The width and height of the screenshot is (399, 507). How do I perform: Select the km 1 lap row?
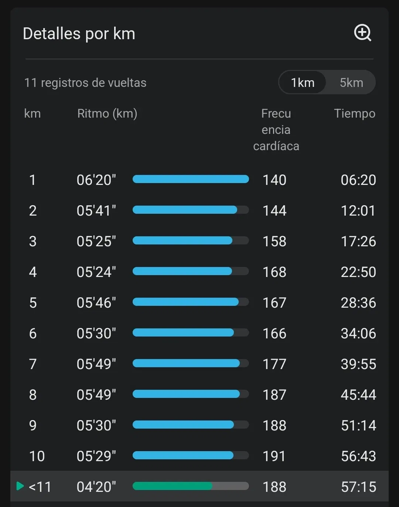[199, 180]
